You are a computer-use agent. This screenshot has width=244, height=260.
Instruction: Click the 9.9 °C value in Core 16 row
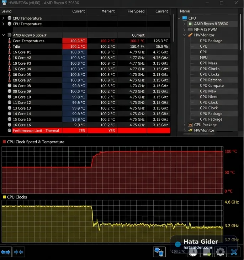coord(79,125)
